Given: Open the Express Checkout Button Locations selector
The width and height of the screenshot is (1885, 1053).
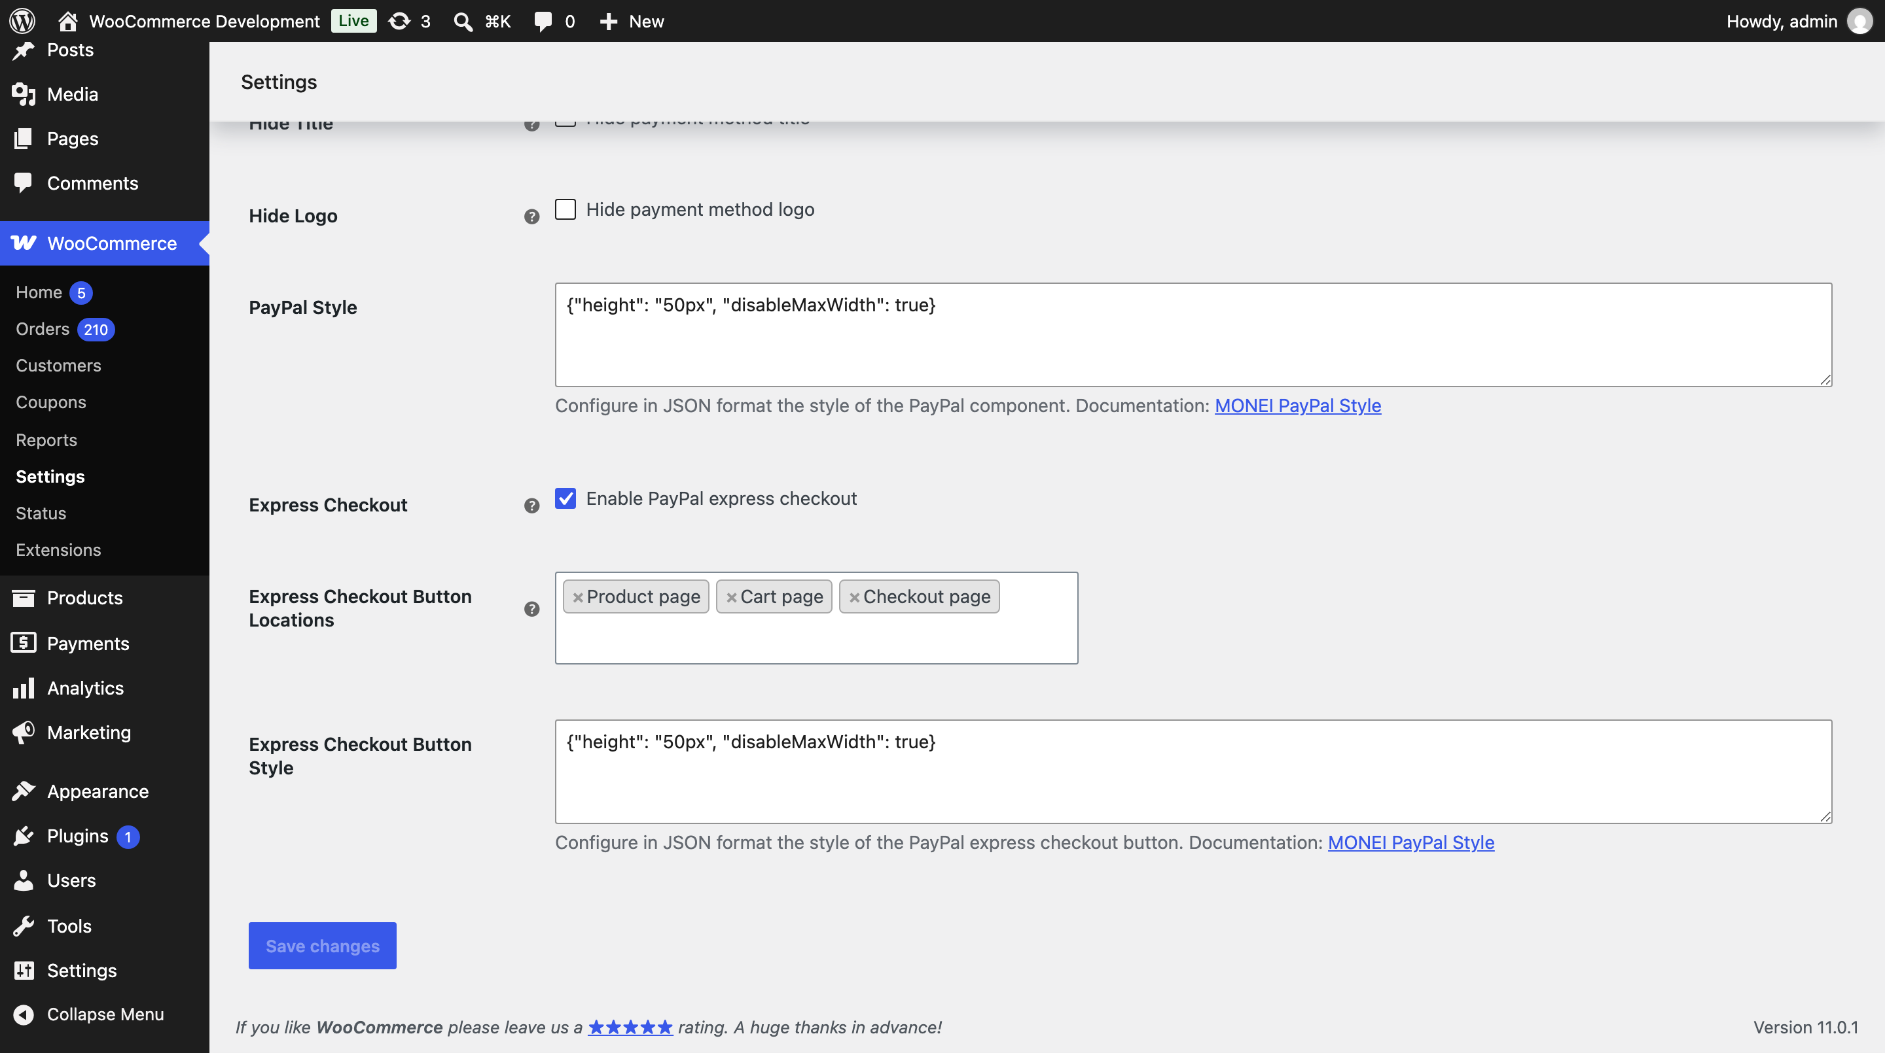Looking at the screenshot, I should (816, 618).
